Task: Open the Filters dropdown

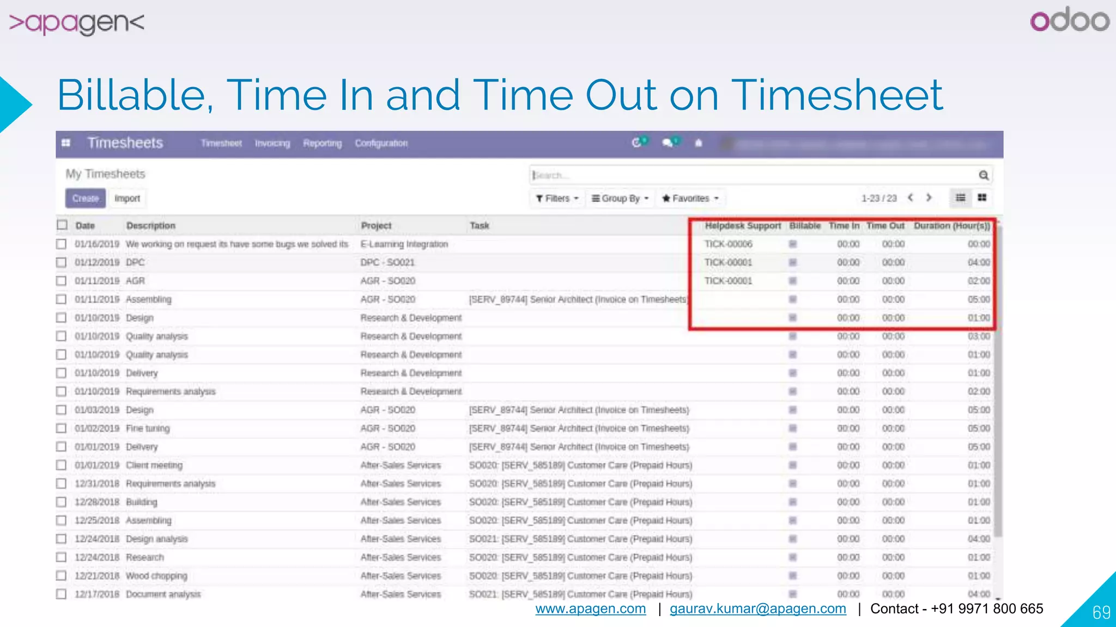Action: click(x=557, y=199)
